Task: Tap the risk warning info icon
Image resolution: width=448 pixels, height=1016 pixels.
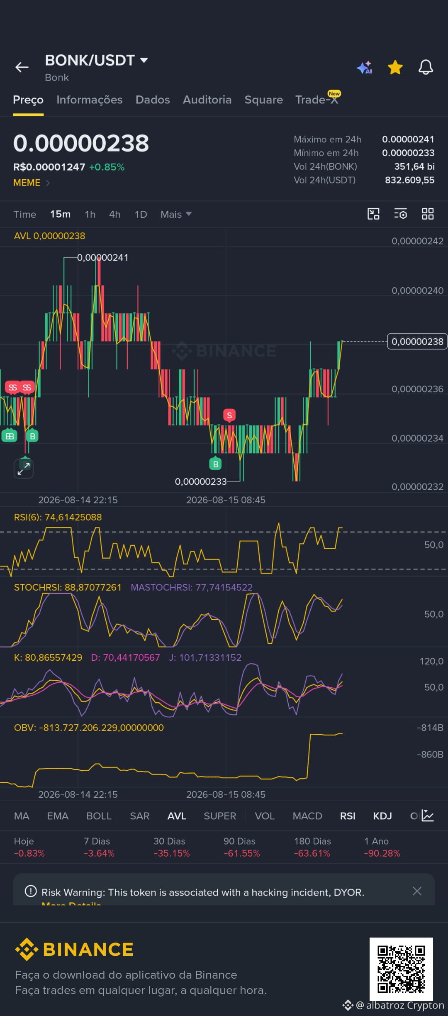Action: [x=31, y=891]
